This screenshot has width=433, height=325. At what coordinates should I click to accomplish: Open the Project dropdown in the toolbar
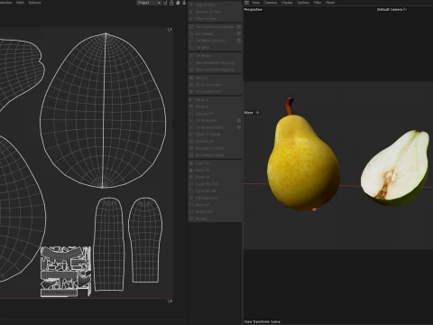(149, 3)
